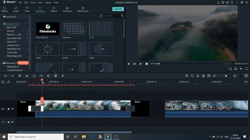Expand the Speed Blur (36) category
Image resolution: width=250 pixels, height=140 pixels.
click(27, 38)
